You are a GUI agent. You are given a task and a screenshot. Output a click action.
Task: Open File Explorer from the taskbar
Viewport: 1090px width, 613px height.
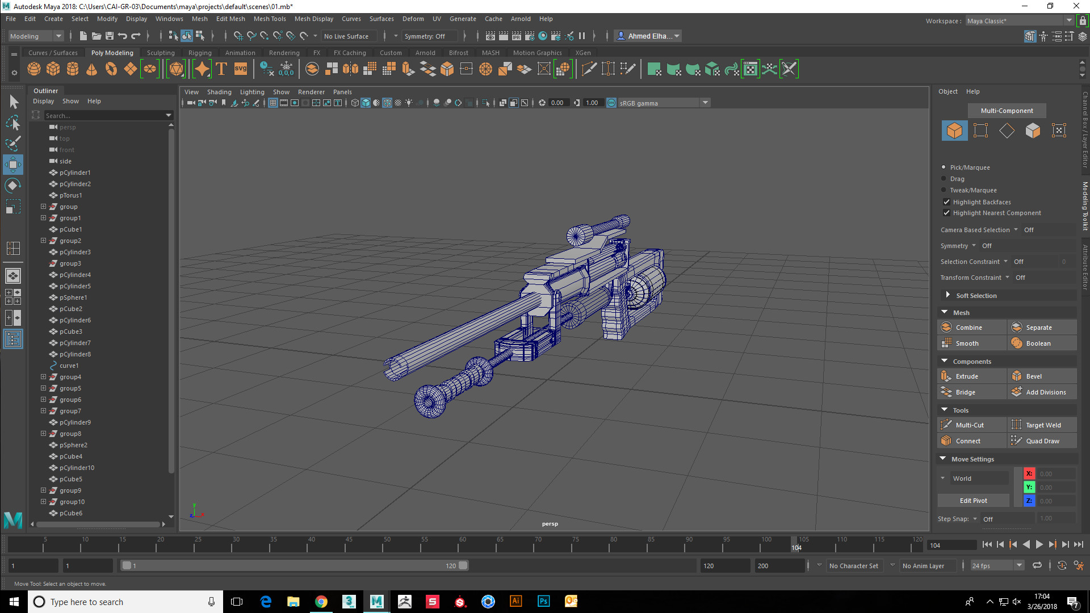[294, 602]
